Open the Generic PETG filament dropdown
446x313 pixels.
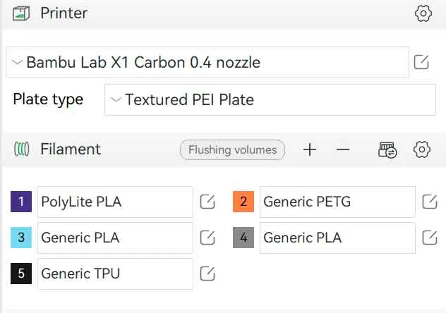pos(337,202)
